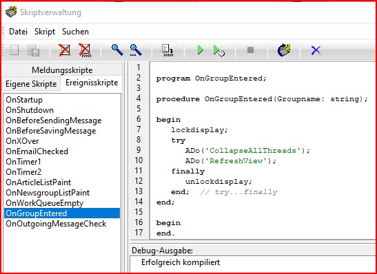The image size is (377, 274).
Task: Run the script with green play icon
Action: [200, 50]
